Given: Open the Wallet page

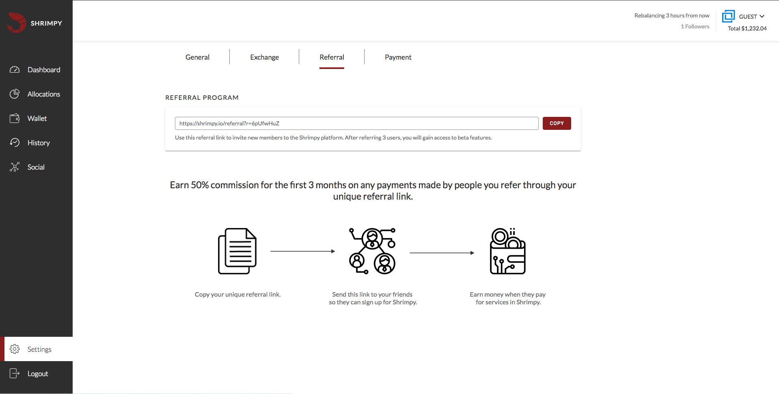Looking at the screenshot, I should coord(37,118).
